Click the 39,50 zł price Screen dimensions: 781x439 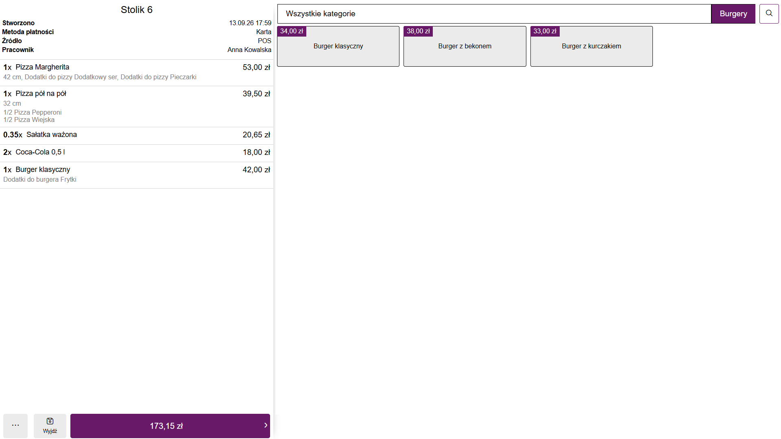(256, 94)
